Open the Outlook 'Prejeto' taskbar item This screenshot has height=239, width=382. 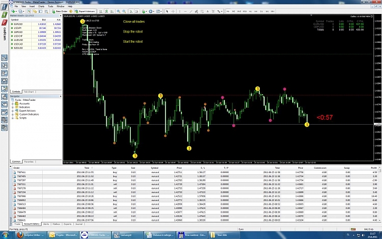(x=63, y=235)
